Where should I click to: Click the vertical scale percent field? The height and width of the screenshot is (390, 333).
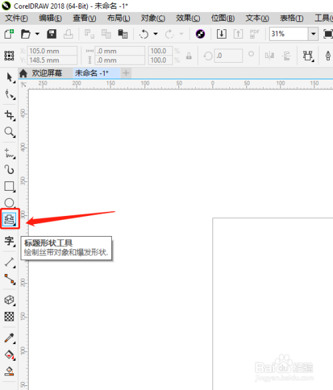coord(161,60)
